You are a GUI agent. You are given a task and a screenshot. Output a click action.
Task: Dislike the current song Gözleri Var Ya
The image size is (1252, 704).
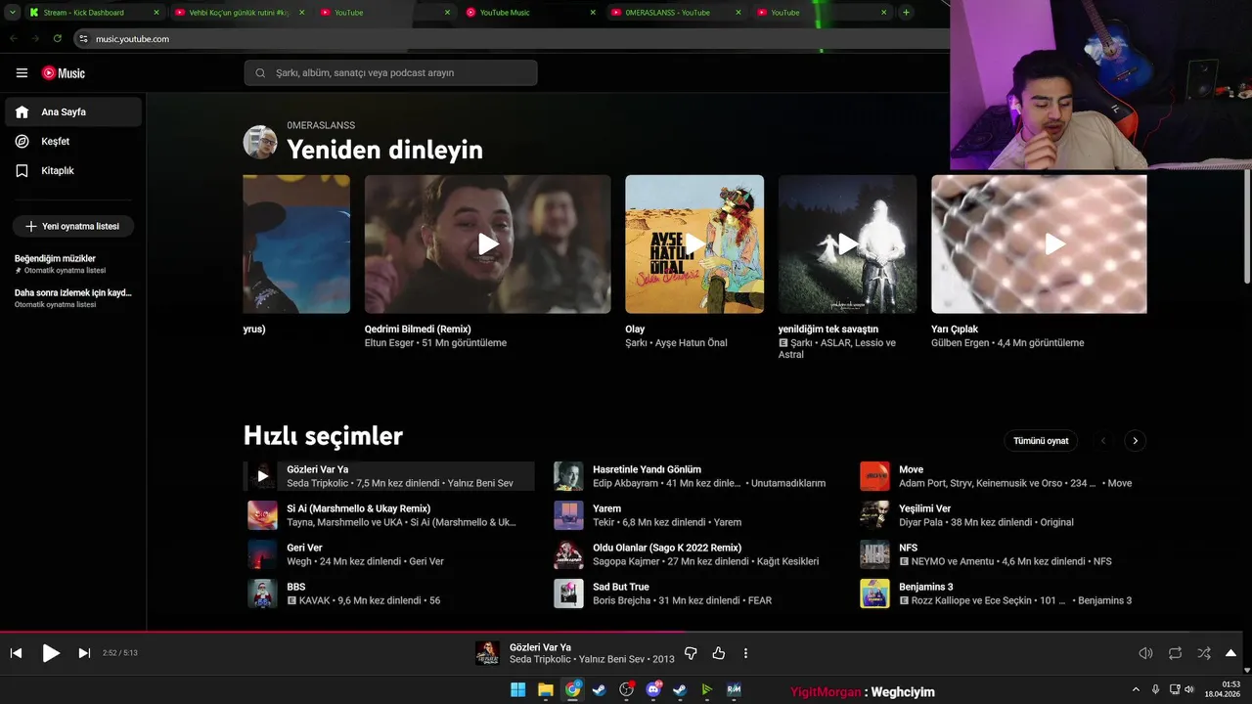coord(691,653)
